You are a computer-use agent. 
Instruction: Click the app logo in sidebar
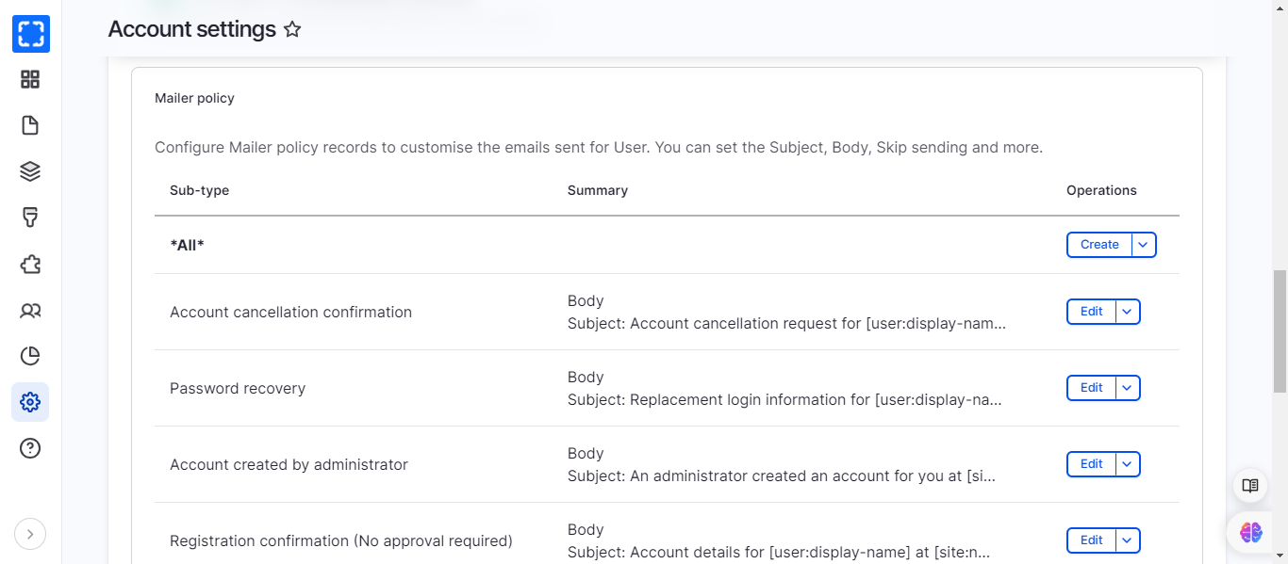tap(30, 34)
